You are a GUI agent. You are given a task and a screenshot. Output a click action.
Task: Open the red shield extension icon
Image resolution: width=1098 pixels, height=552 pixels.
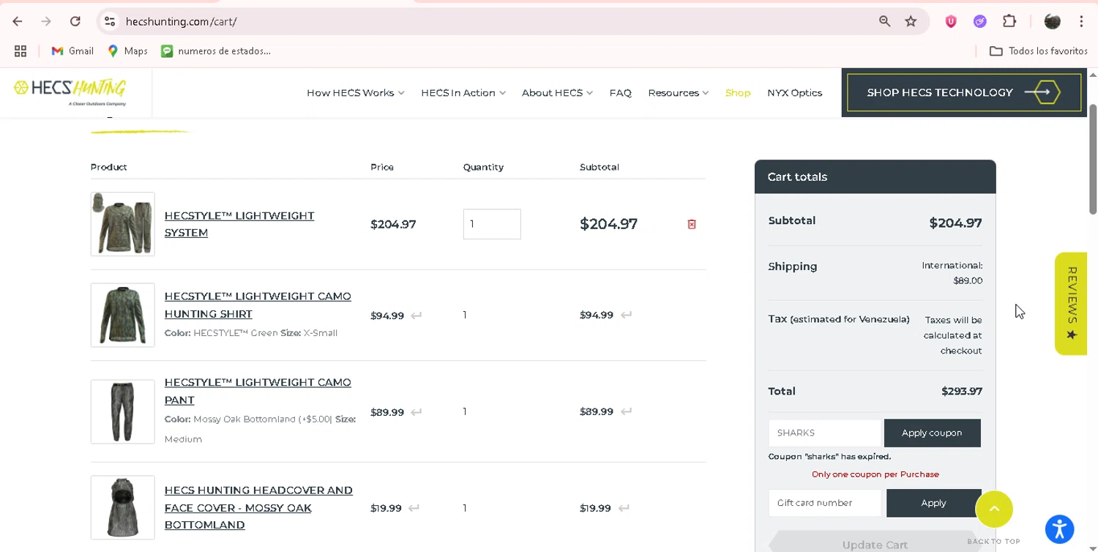pos(951,21)
